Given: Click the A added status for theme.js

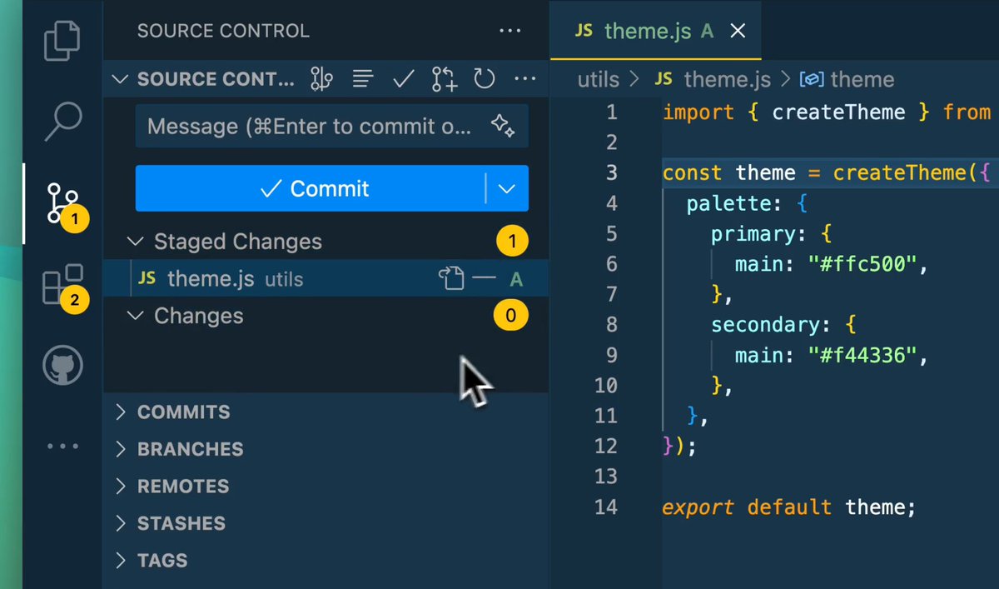Looking at the screenshot, I should pyautogui.click(x=516, y=279).
